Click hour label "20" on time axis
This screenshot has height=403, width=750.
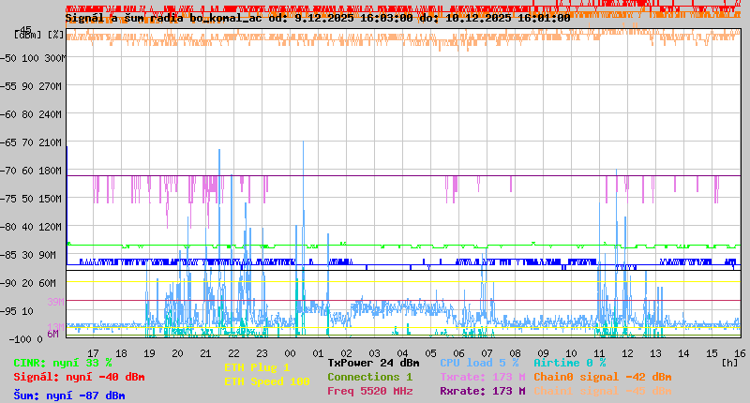[x=177, y=353]
